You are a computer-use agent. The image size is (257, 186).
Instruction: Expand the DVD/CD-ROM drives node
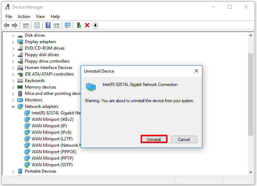point(13,49)
